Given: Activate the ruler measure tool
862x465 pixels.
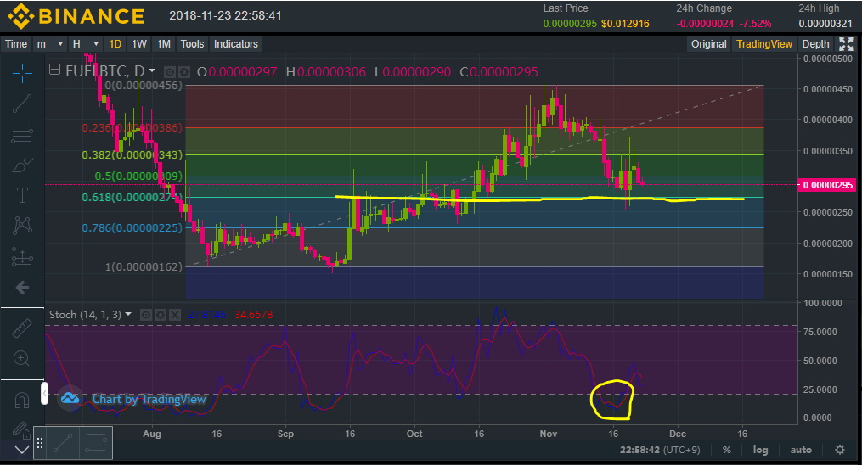Looking at the screenshot, I should tap(22, 328).
